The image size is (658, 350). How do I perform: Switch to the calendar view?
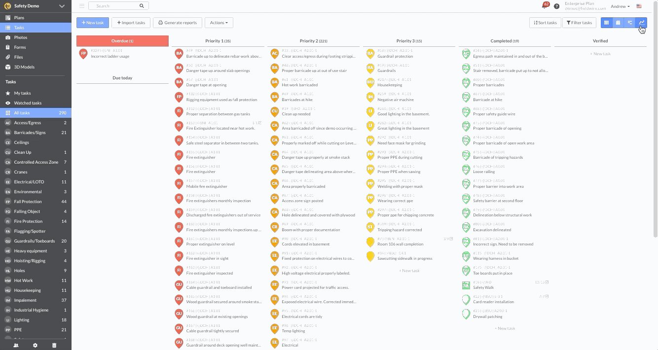tap(618, 23)
